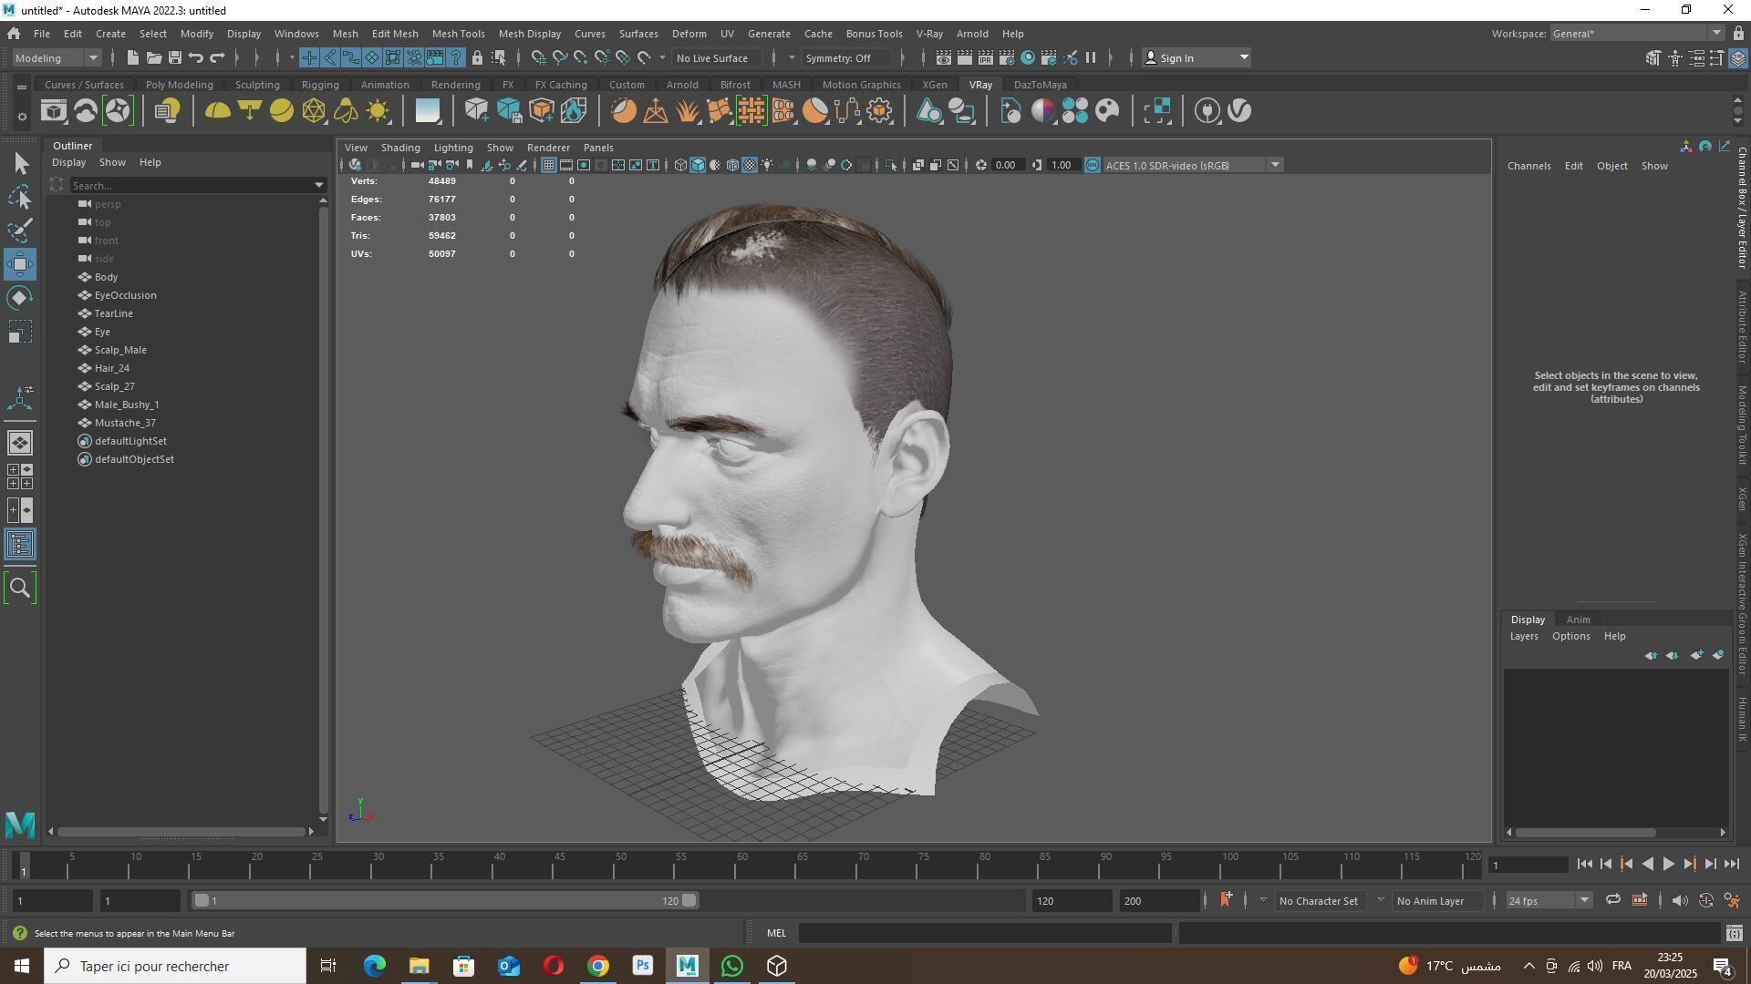This screenshot has height=984, width=1751.
Task: Undo the last action with the arrow icon
Action: point(195,57)
